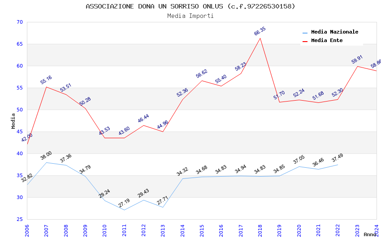Click the 58.23 data label

coord(240,66)
